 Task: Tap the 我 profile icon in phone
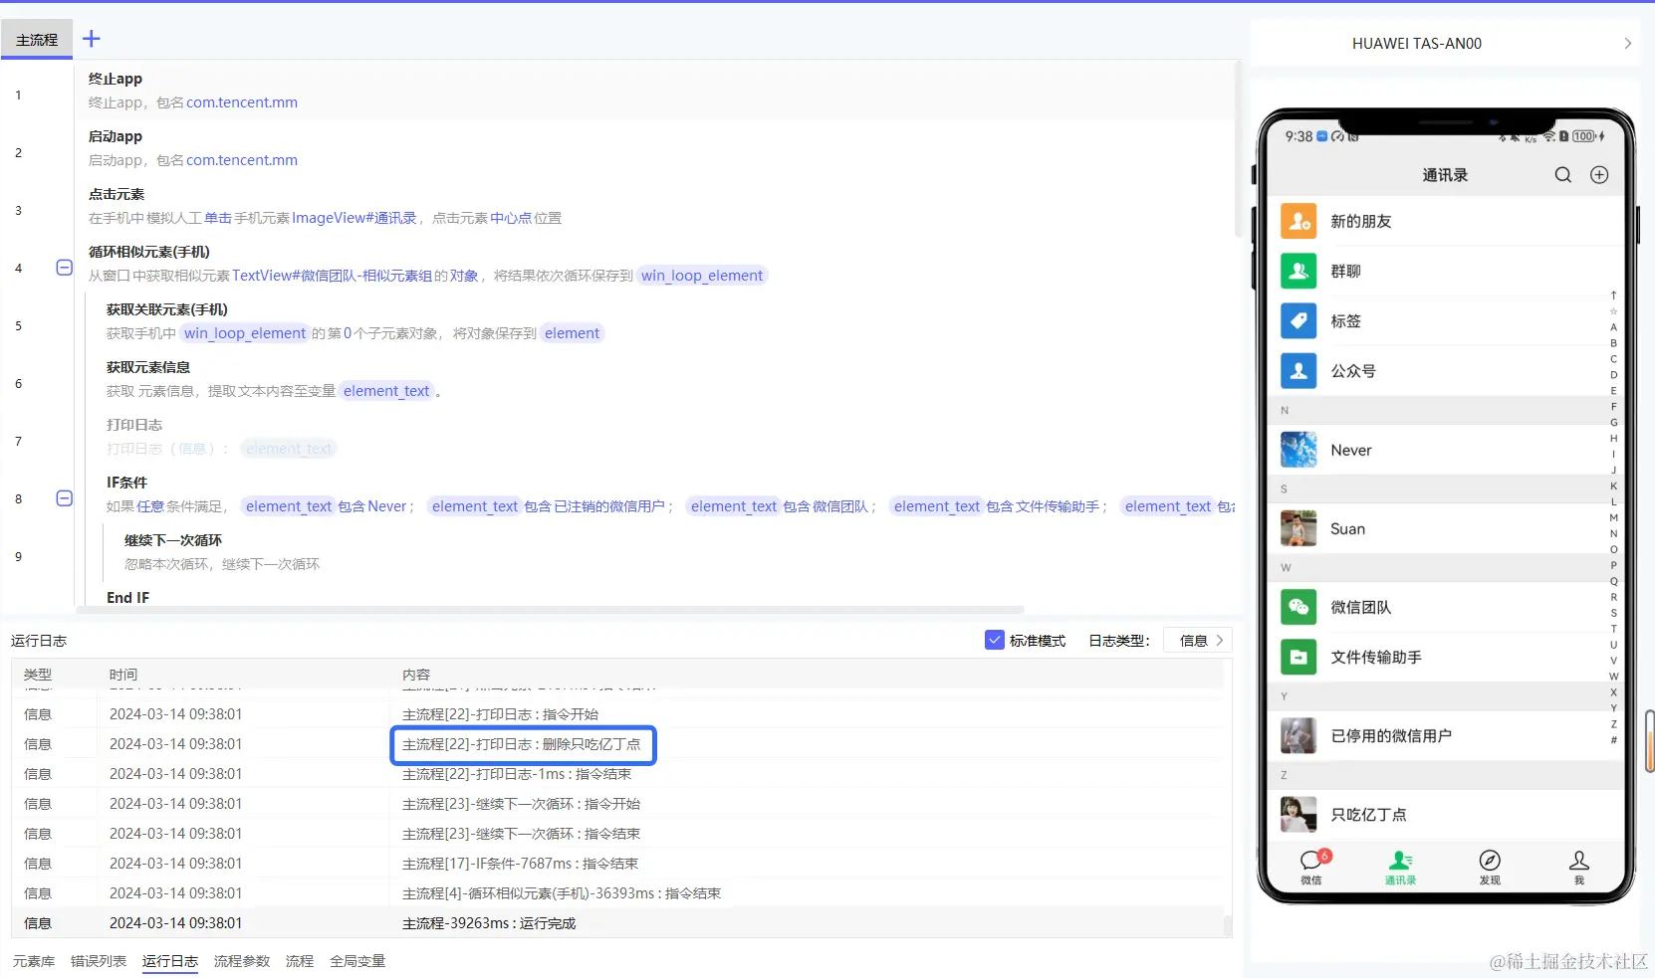pos(1579,861)
